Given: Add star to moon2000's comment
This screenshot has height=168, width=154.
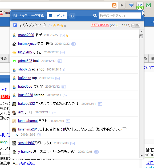Looking at the screenshot, I should (62, 35).
